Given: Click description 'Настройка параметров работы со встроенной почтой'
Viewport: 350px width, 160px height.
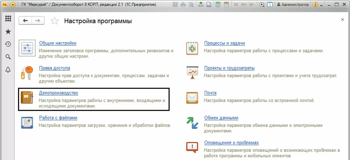Looking at the screenshot, I should point(259,101).
